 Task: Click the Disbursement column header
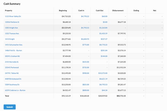tap(118, 11)
